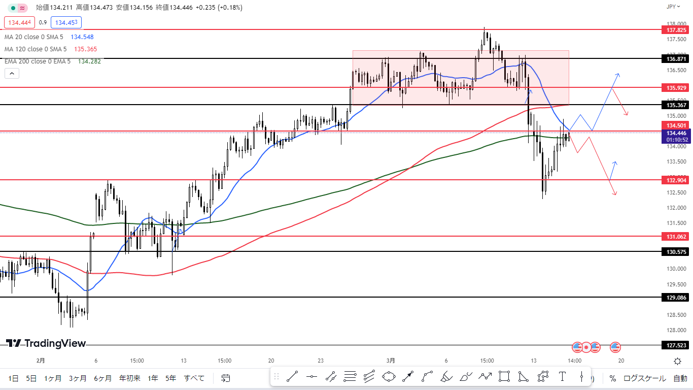
Task: Select the highlighter tool
Action: 446,376
